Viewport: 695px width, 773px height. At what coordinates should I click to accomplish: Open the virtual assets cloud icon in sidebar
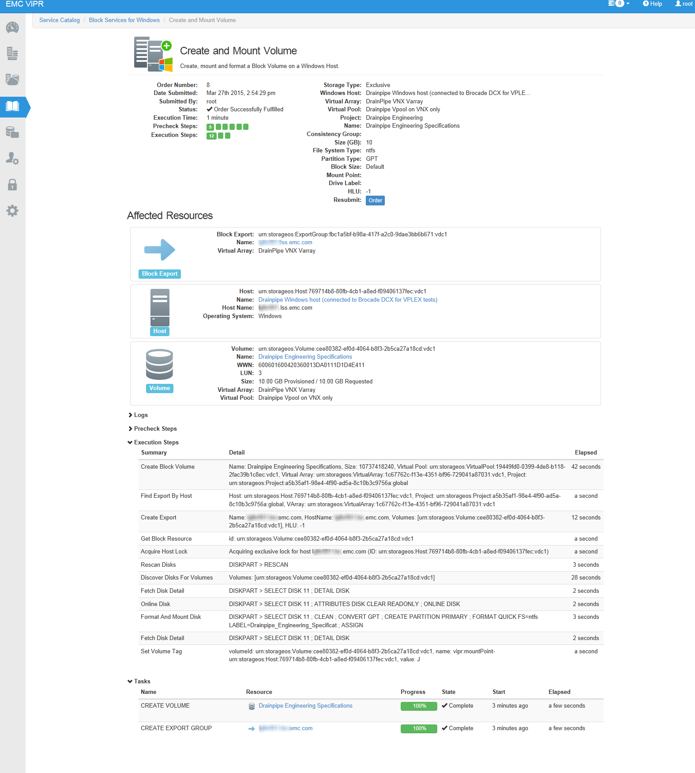click(12, 80)
